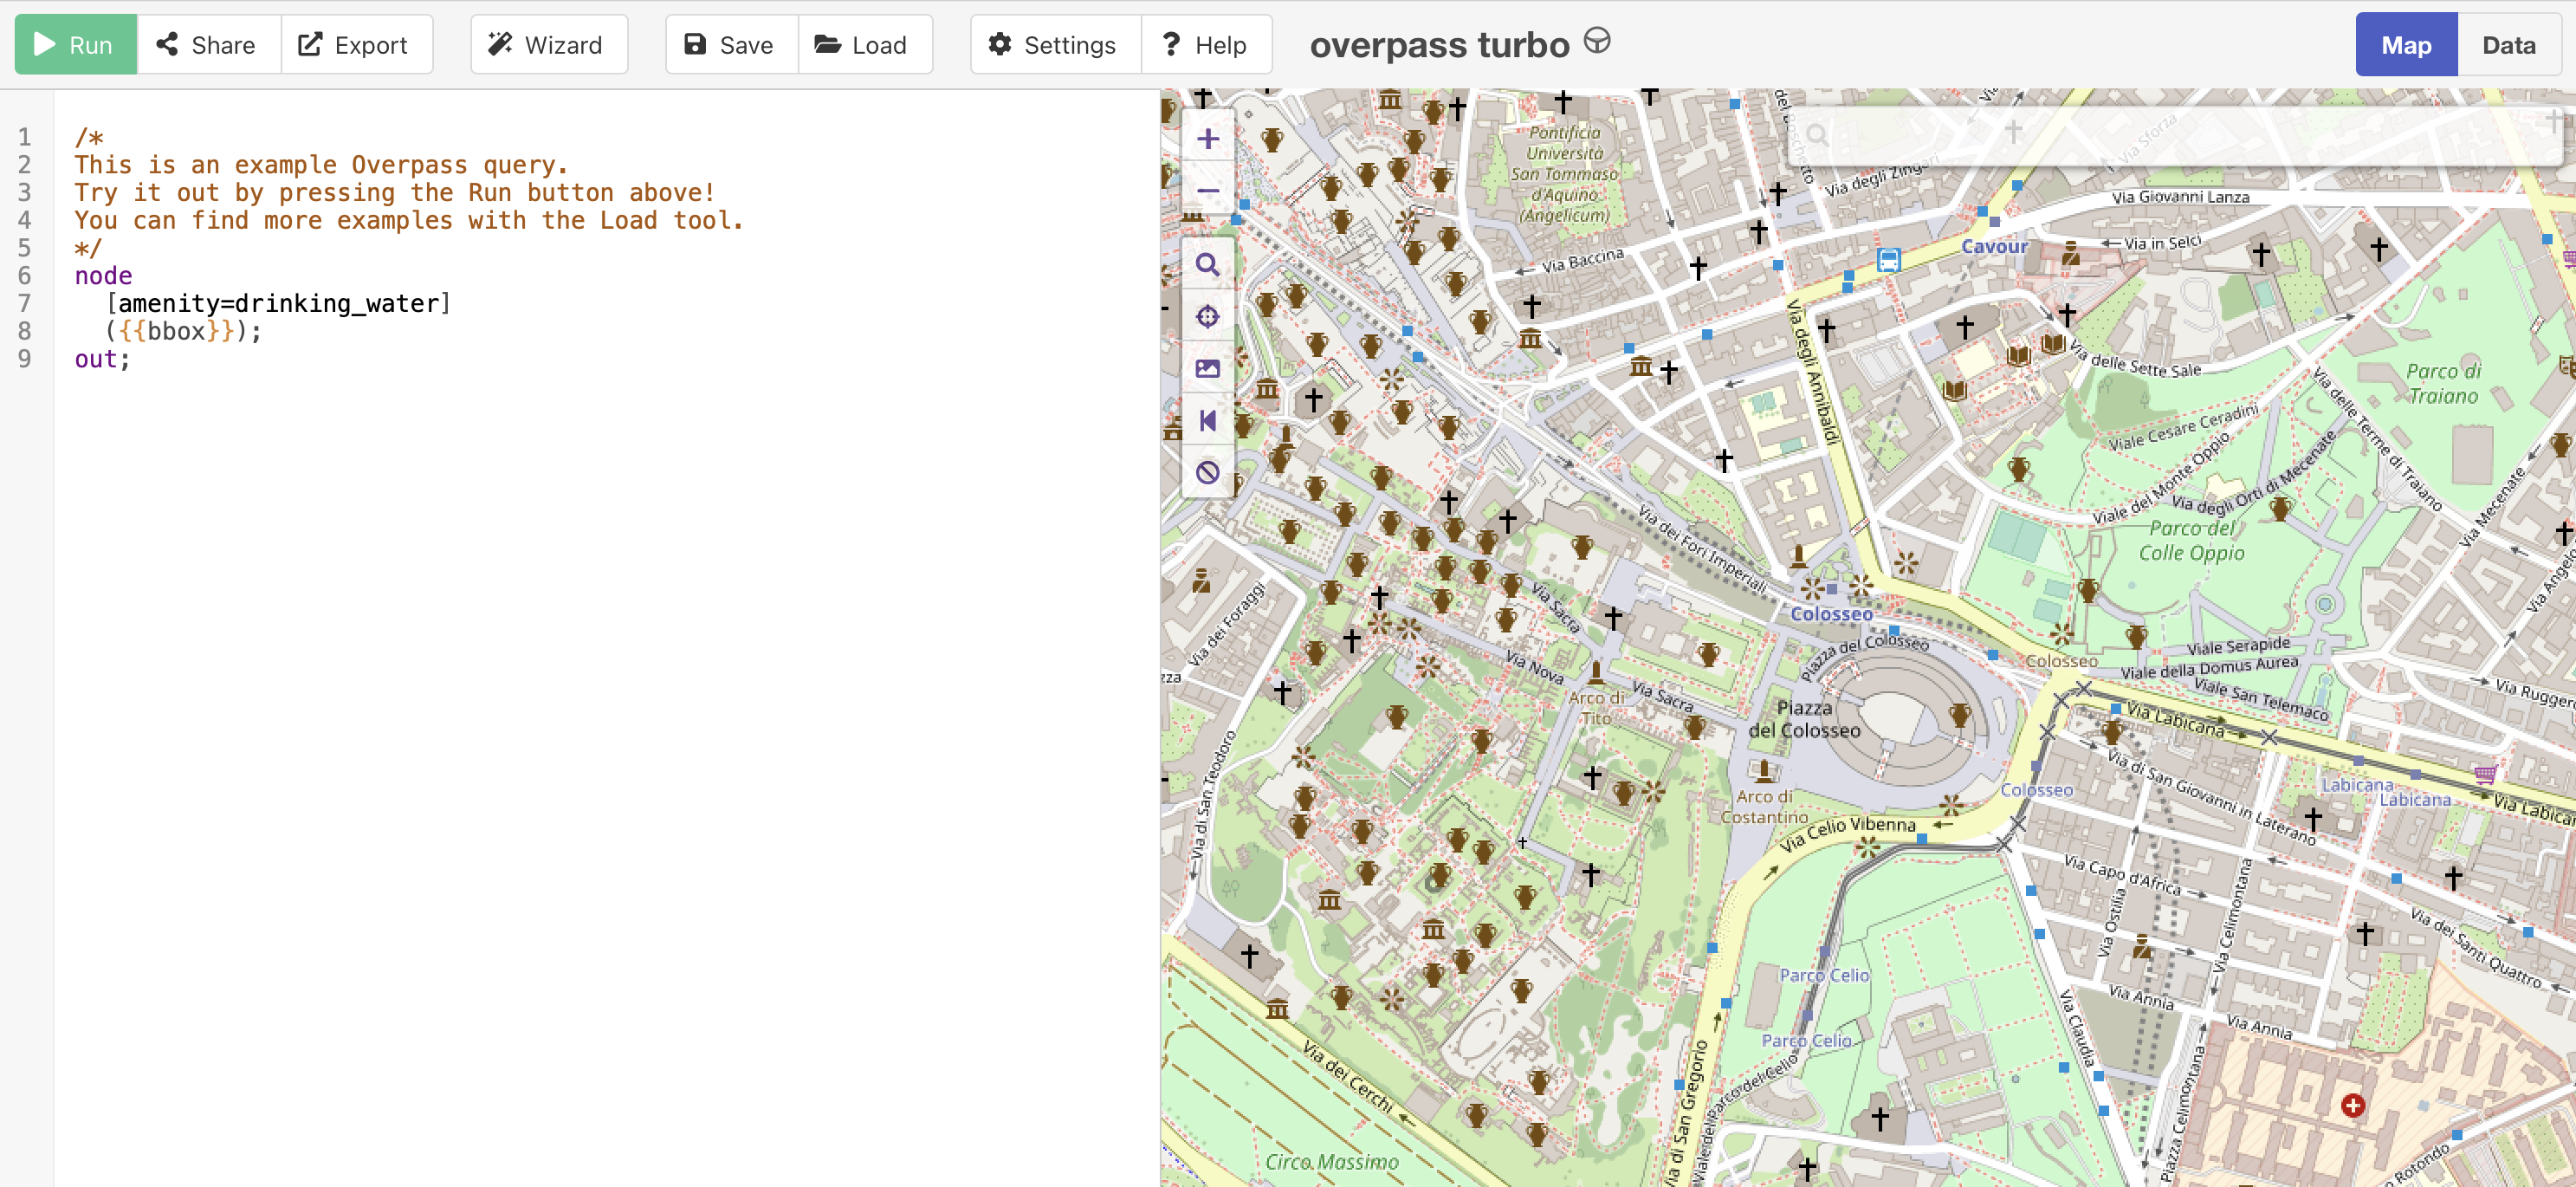Click the Cavour metro station icon
This screenshot has height=1187, width=2576.
pos(1887,261)
